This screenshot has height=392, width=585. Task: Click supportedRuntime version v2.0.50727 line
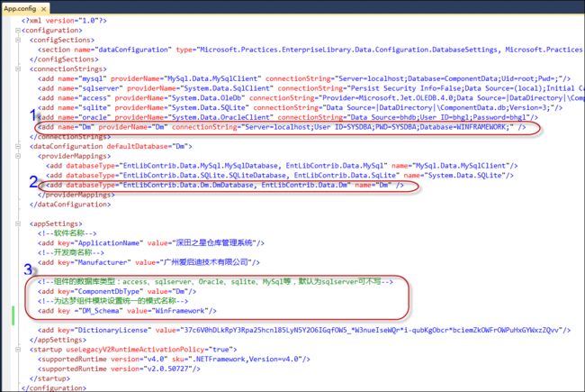[119, 369]
